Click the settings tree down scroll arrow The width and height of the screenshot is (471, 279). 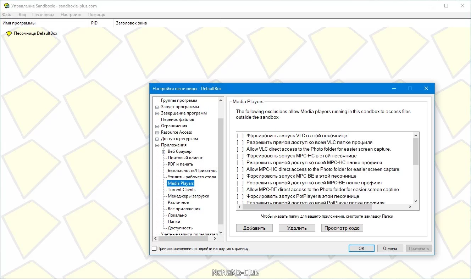click(x=221, y=233)
